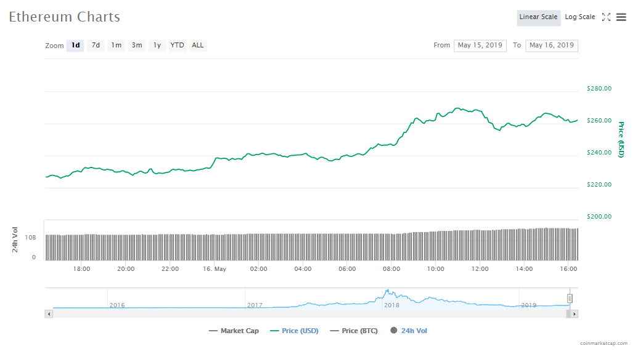This screenshot has height=351, width=635.
Task: Click the To date field
Action: point(551,45)
